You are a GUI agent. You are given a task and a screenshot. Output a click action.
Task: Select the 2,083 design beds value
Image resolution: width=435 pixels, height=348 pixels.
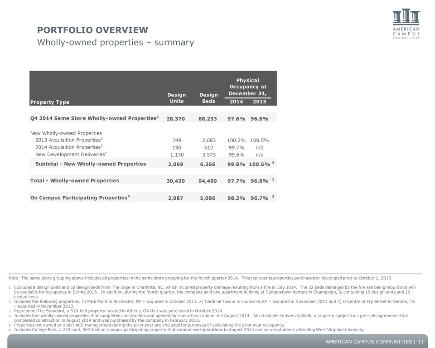pos(208,140)
